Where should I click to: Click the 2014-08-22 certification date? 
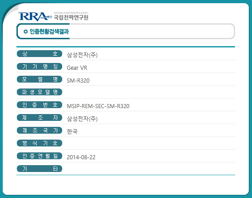tap(81, 157)
